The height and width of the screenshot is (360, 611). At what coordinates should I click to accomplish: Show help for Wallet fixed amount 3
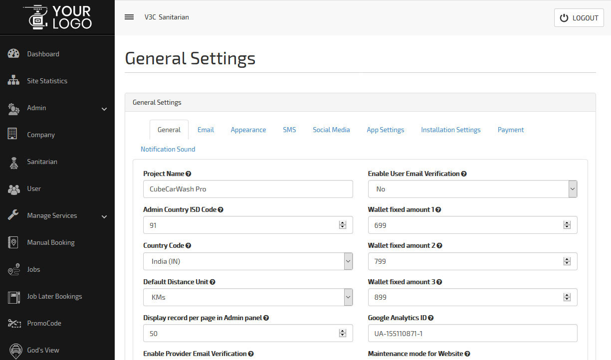[x=439, y=282]
